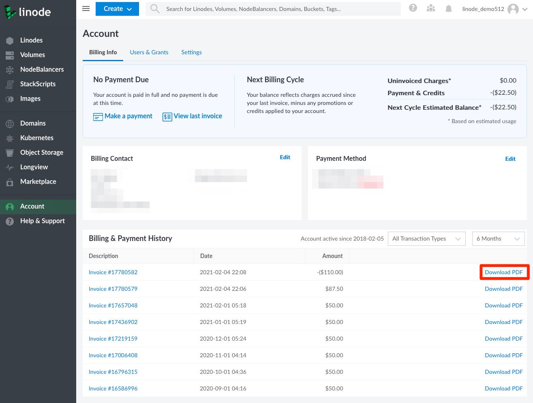Click the Longview waveform icon

pos(9,167)
